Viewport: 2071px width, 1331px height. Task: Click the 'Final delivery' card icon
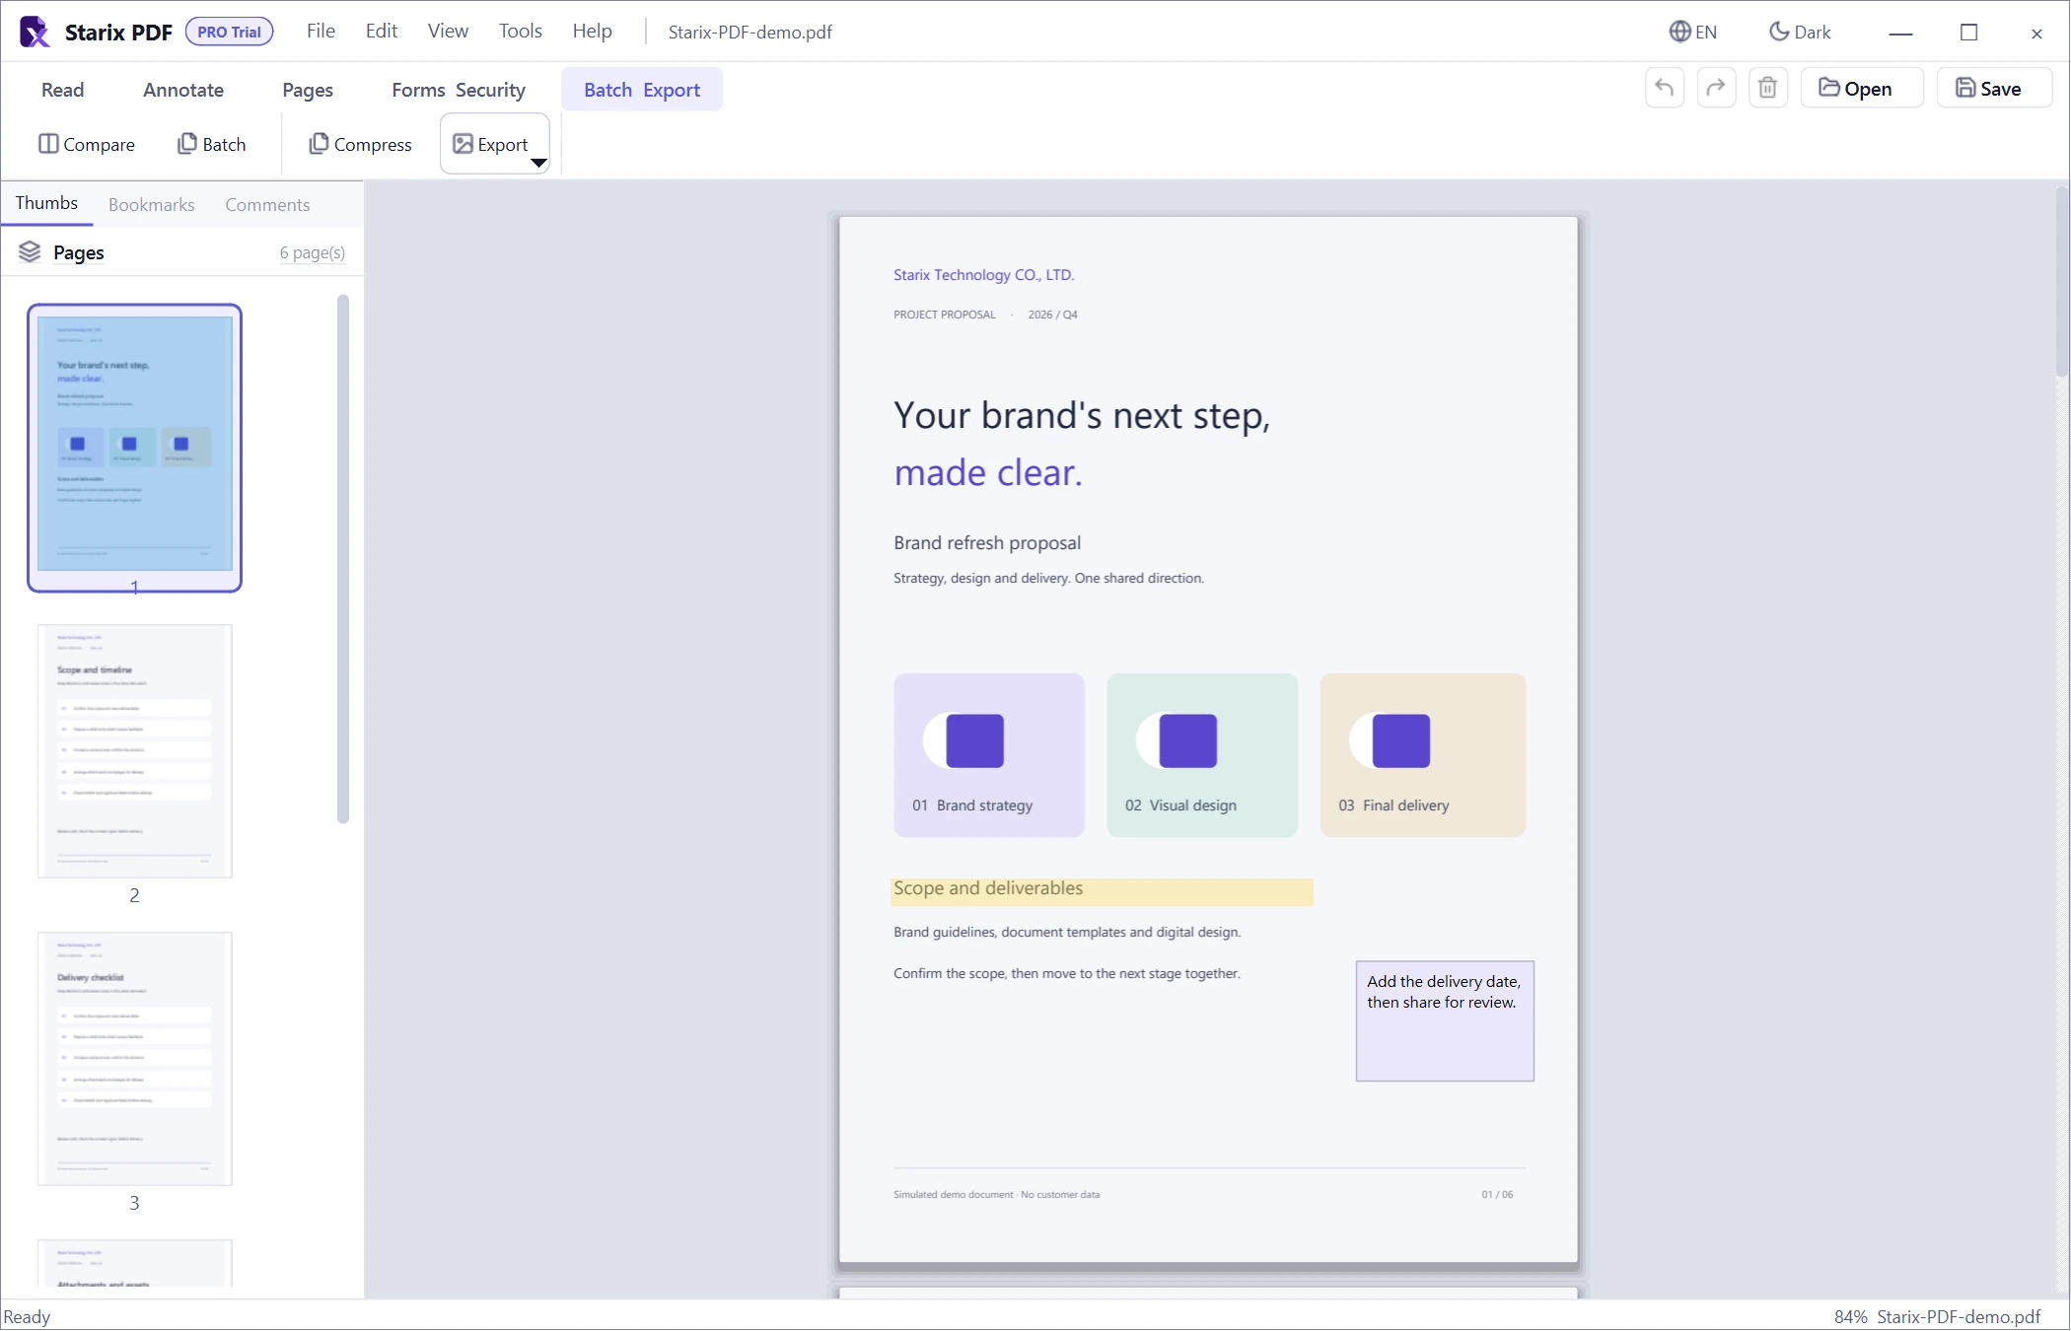(1390, 740)
